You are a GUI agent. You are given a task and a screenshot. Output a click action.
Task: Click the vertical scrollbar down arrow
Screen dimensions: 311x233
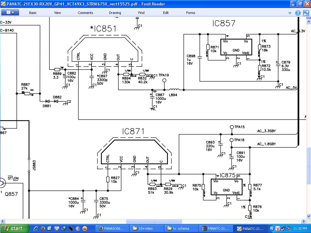(309, 216)
